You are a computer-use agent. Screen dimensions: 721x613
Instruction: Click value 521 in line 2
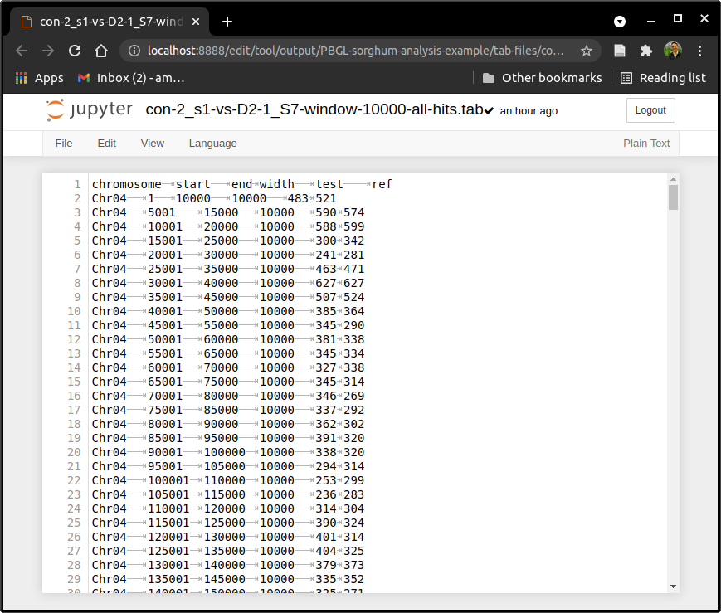click(326, 198)
